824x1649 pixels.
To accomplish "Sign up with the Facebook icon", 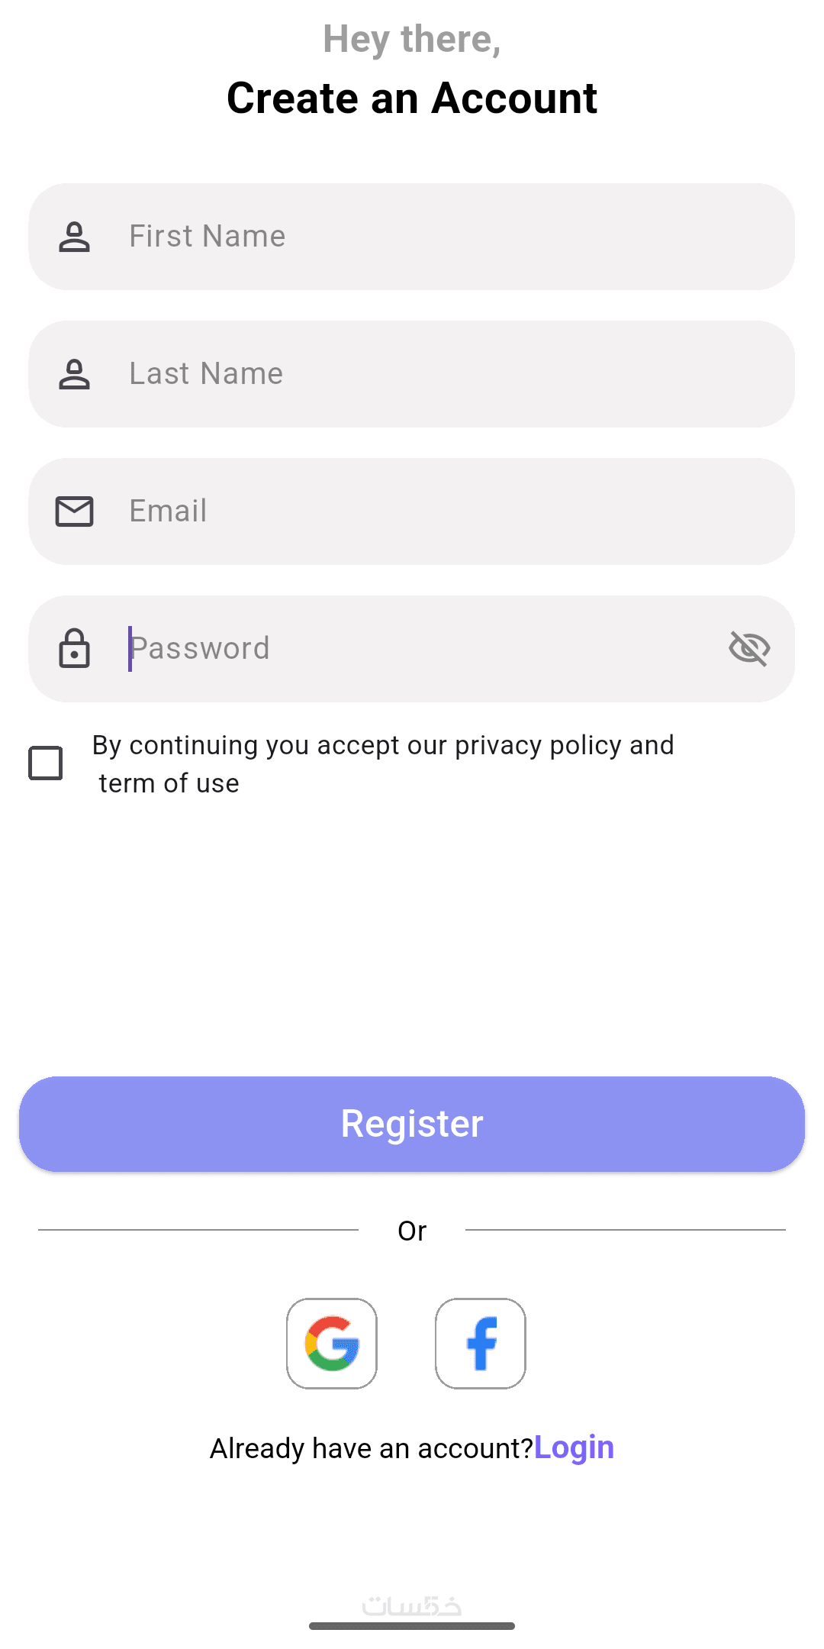I will pos(481,1344).
